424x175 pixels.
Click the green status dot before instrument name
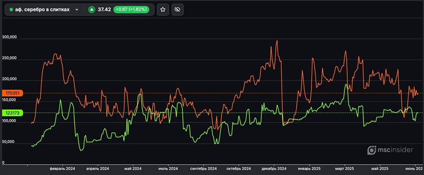[x=11, y=9]
